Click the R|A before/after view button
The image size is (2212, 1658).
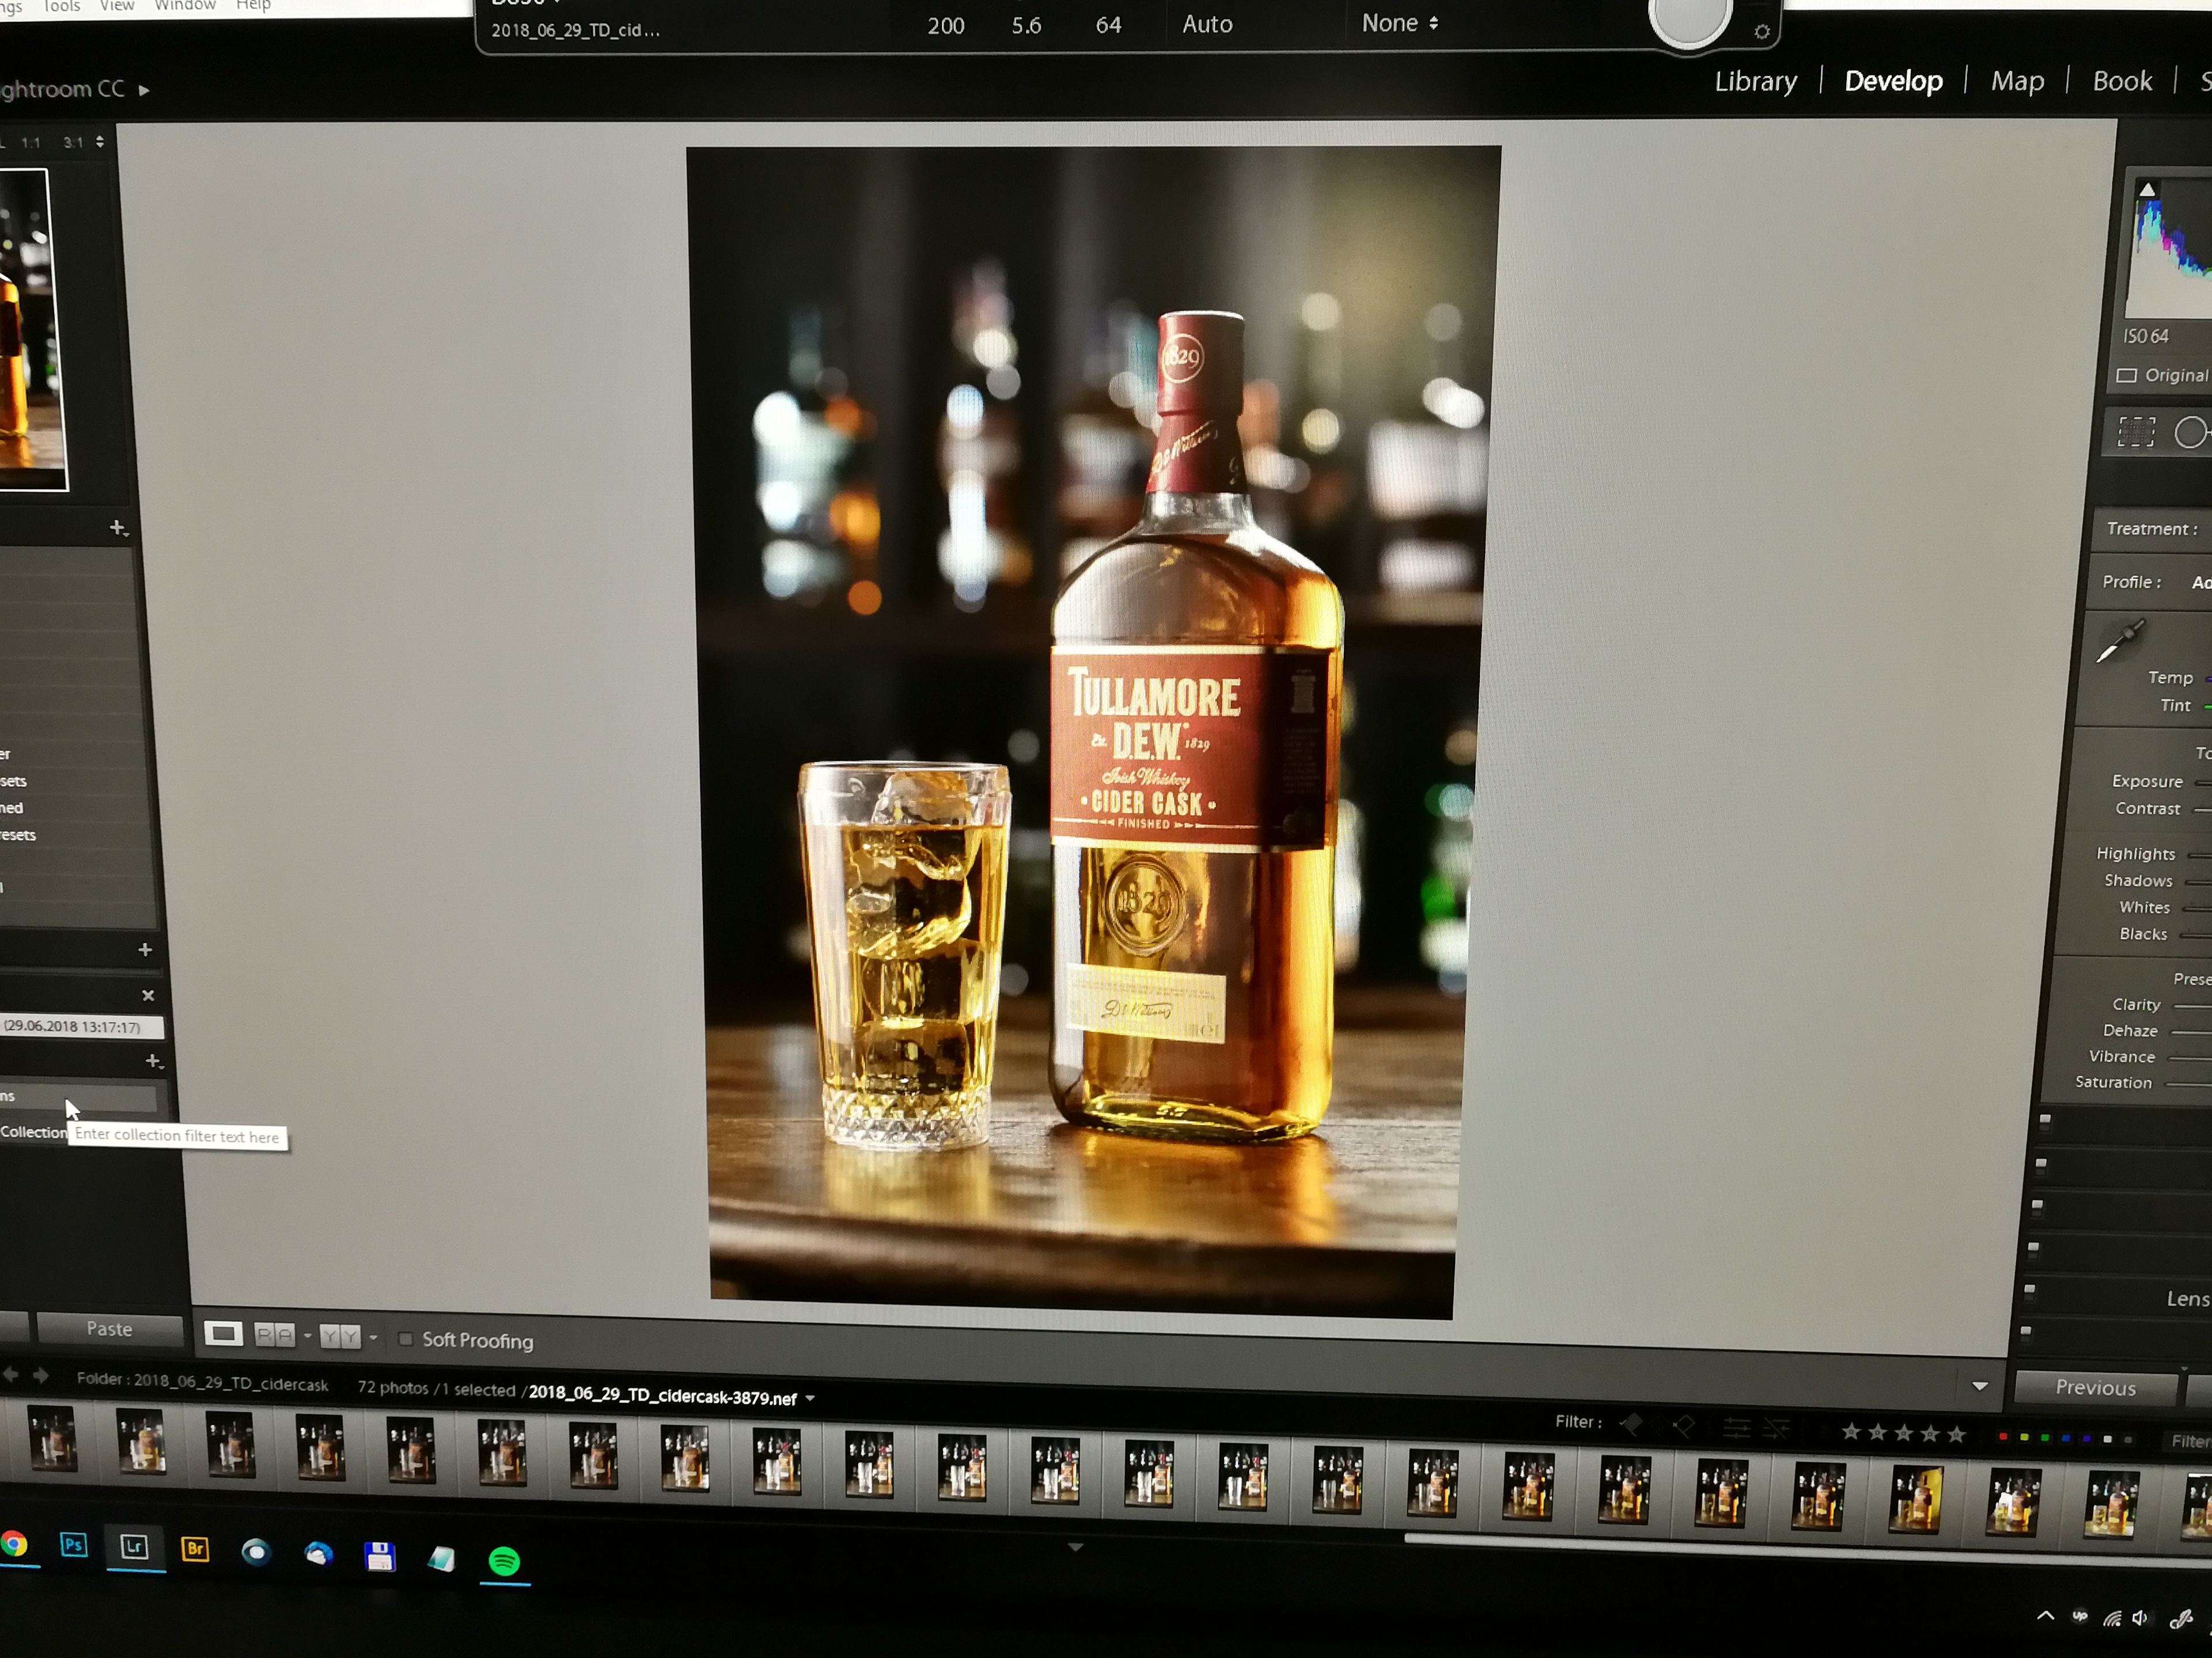[x=275, y=1334]
